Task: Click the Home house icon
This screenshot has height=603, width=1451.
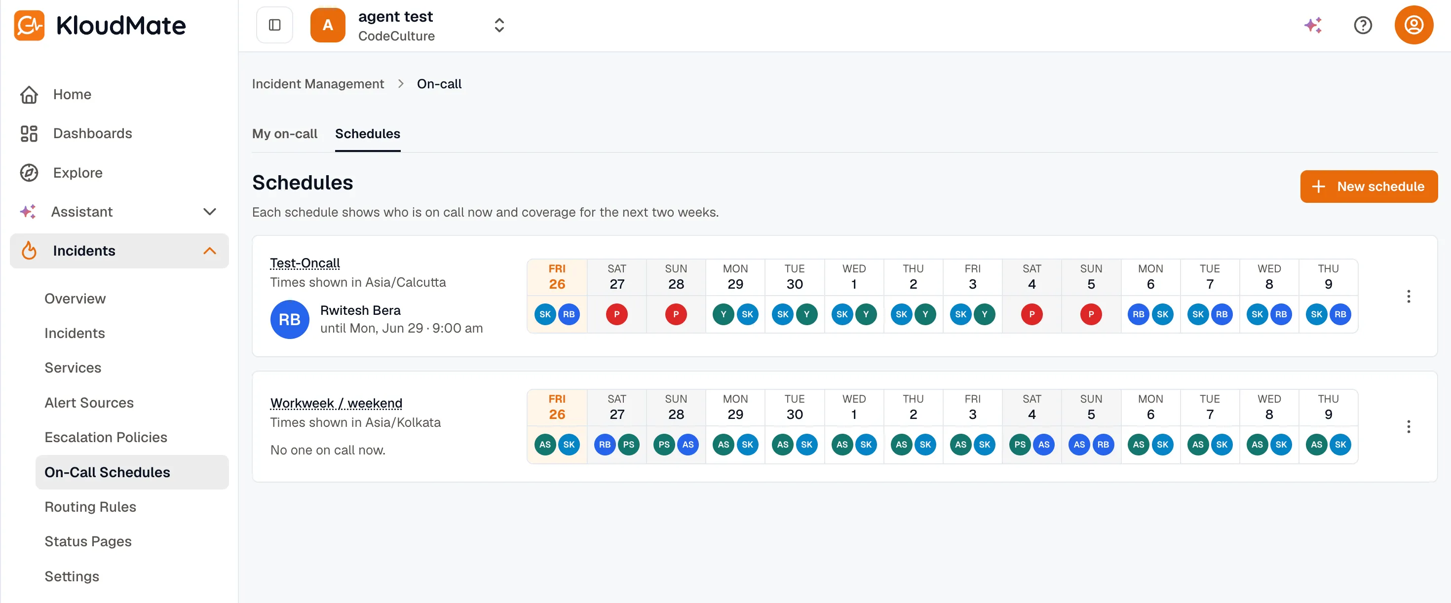Action: pos(29,95)
